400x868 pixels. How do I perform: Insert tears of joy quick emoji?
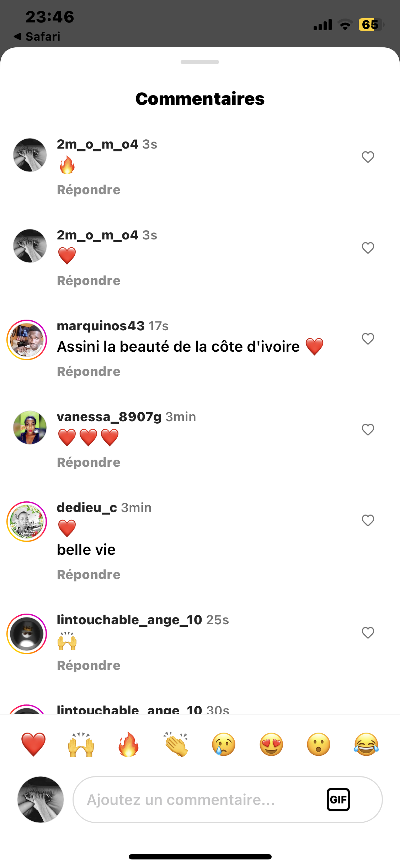tap(366, 744)
